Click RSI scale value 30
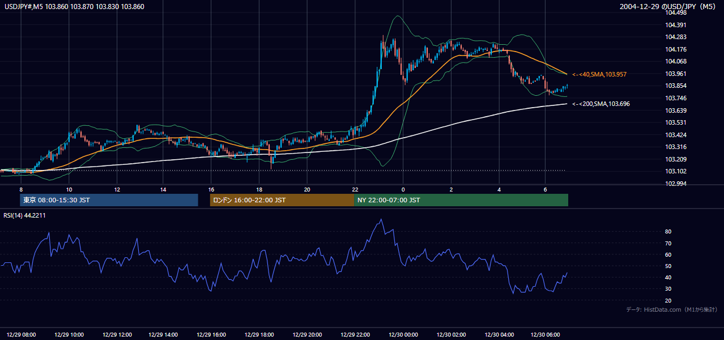The image size is (724, 340). (x=668, y=289)
